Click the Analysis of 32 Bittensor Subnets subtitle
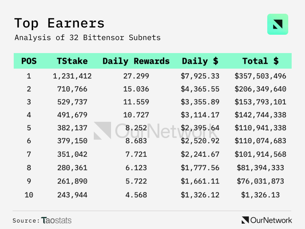The image size is (305, 229). tap(87, 38)
